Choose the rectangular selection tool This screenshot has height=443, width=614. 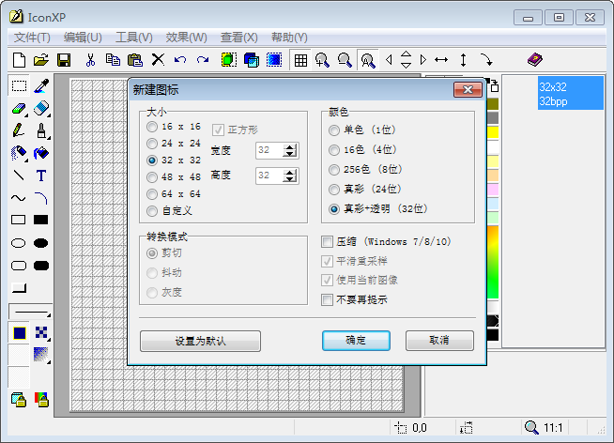click(x=18, y=86)
